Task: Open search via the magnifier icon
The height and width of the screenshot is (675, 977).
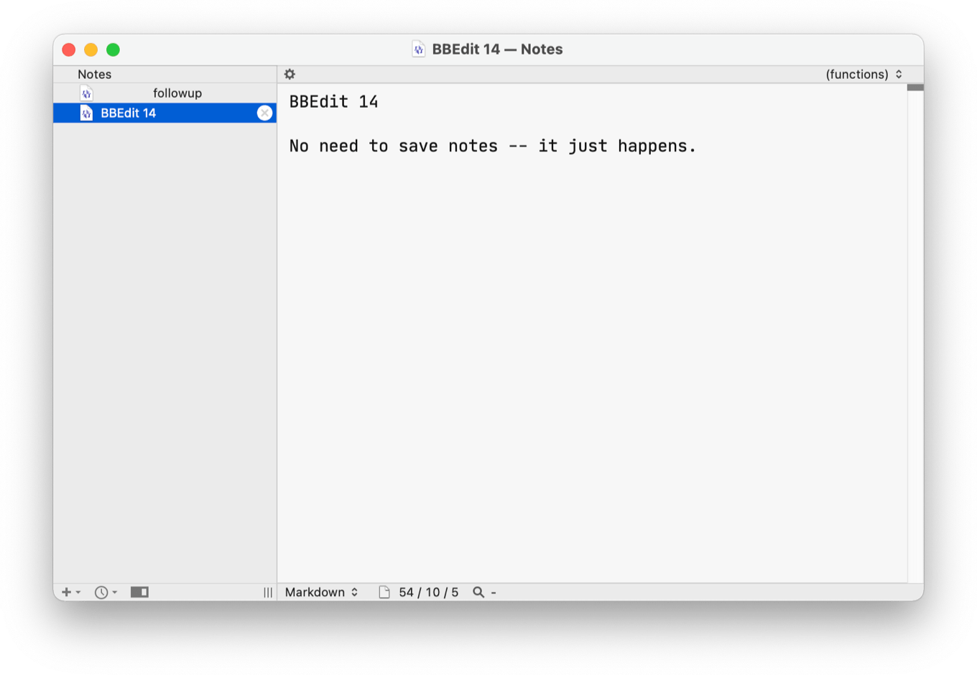Action: pyautogui.click(x=478, y=592)
